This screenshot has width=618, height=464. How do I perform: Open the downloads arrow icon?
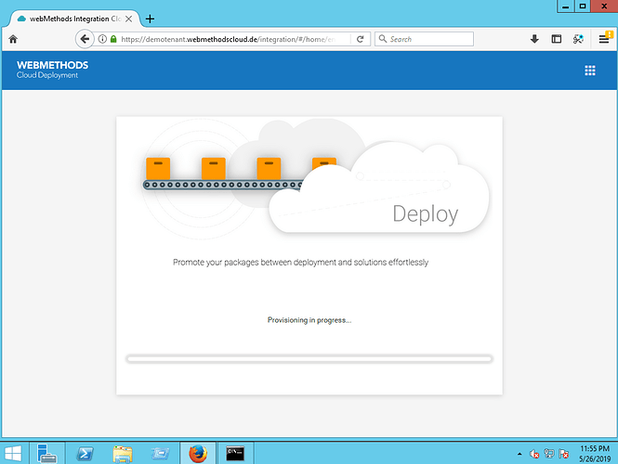point(534,39)
